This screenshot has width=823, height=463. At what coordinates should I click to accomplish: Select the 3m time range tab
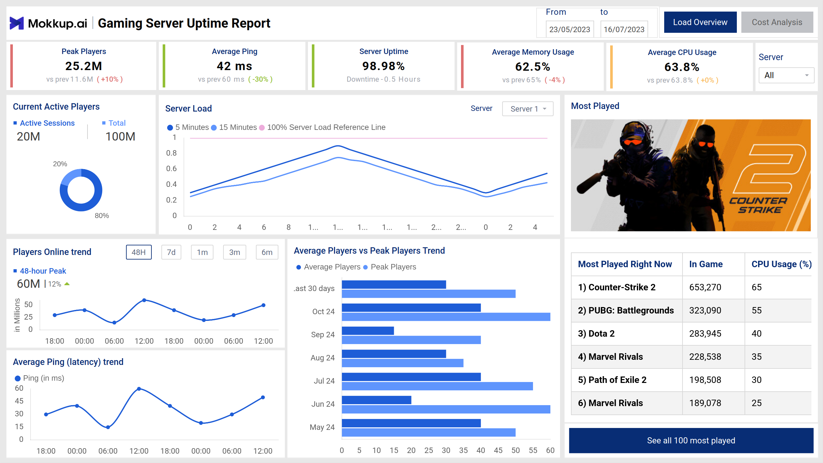[x=235, y=252]
